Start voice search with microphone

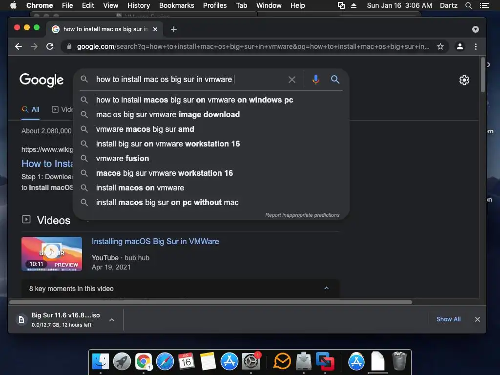[x=316, y=80]
